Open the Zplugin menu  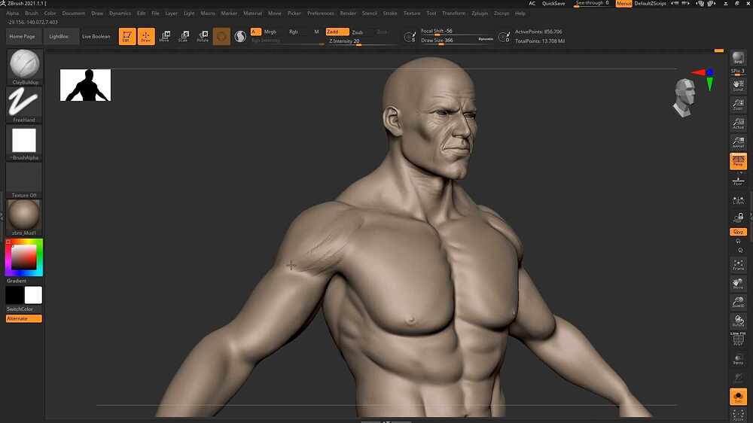pyautogui.click(x=479, y=14)
